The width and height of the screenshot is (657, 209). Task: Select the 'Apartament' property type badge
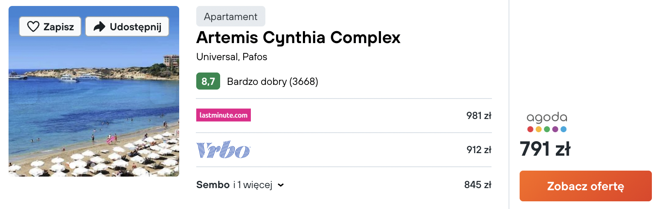(x=231, y=17)
